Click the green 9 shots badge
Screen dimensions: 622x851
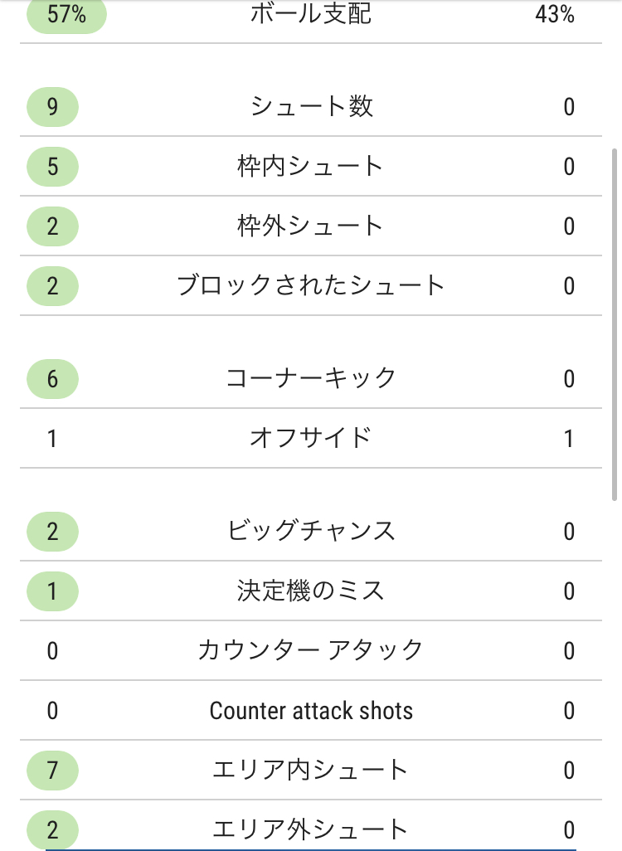52,107
